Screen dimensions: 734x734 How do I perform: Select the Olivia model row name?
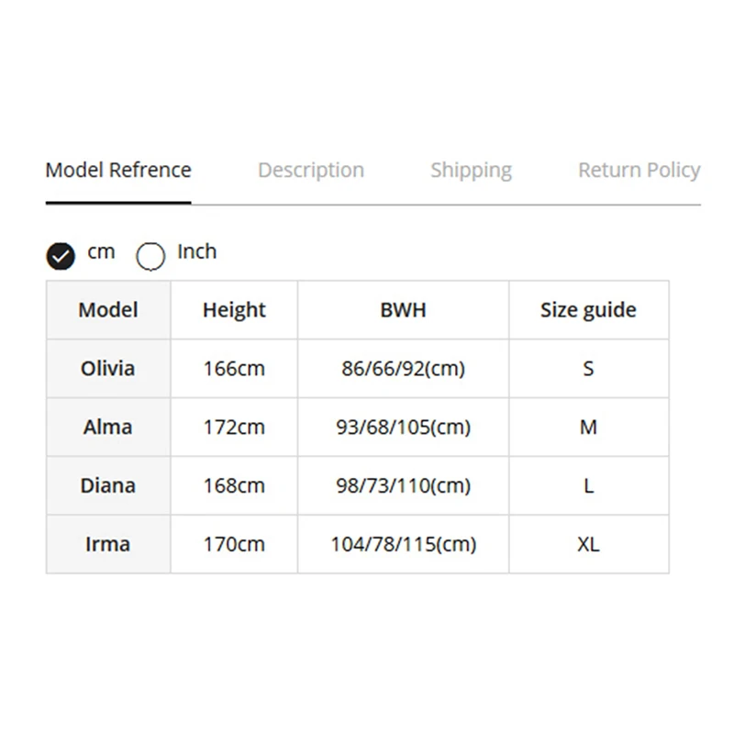(x=108, y=369)
